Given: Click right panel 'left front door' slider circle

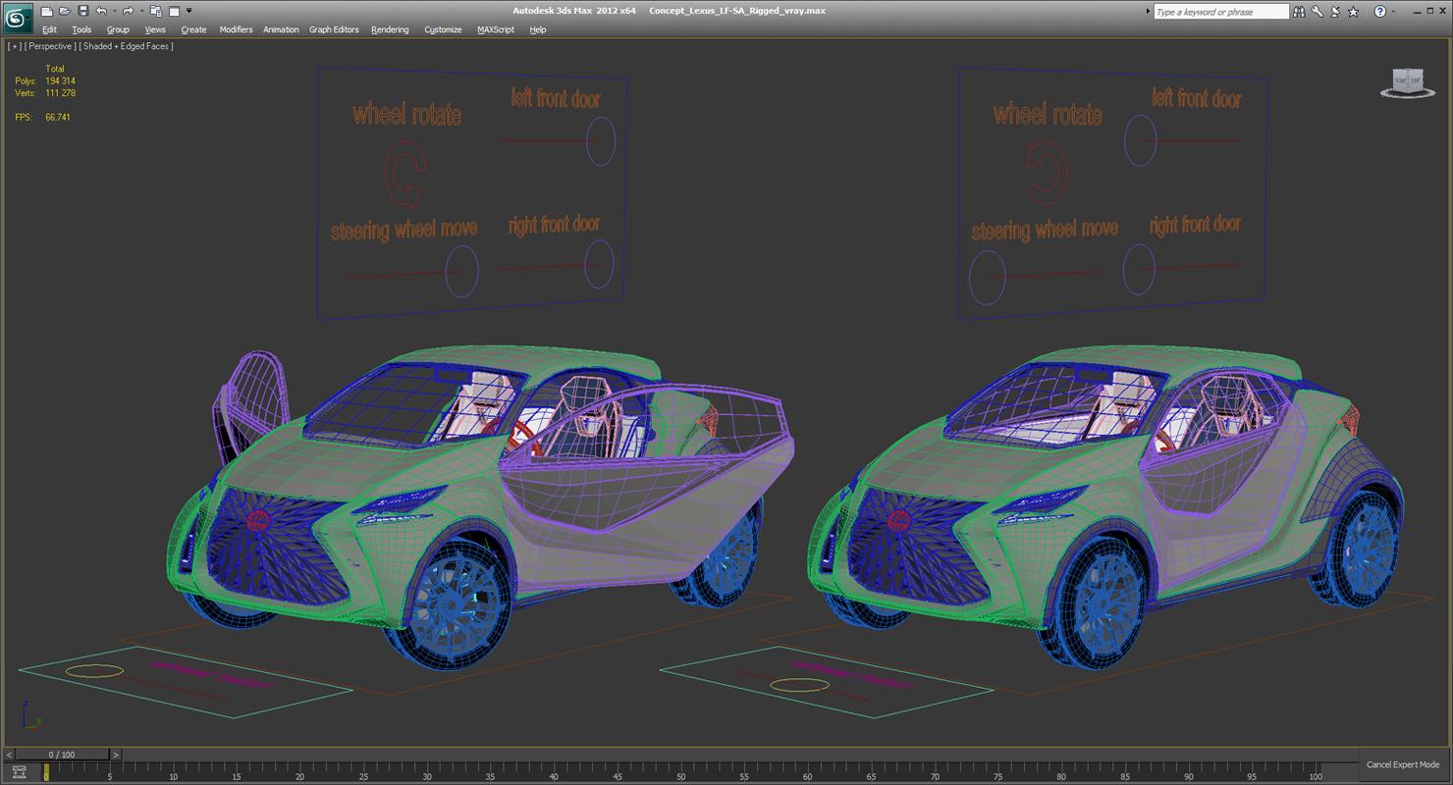Looking at the screenshot, I should pyautogui.click(x=1141, y=140).
